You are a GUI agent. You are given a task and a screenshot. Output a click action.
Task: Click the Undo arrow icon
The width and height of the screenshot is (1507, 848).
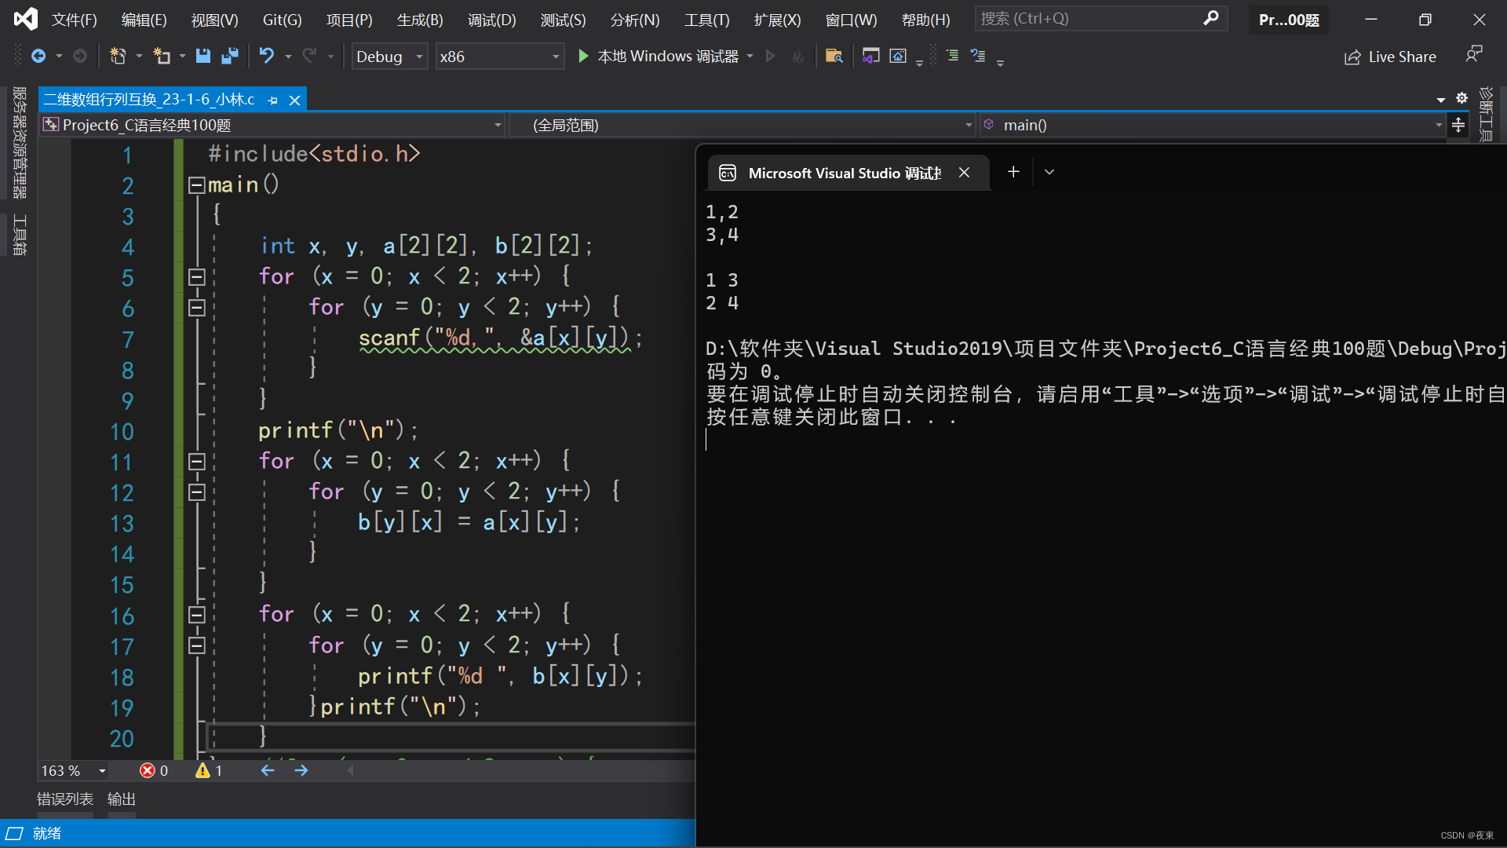click(x=267, y=56)
